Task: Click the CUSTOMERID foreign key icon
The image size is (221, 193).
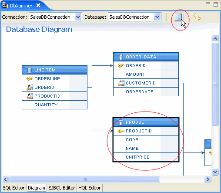Action: (x=121, y=83)
